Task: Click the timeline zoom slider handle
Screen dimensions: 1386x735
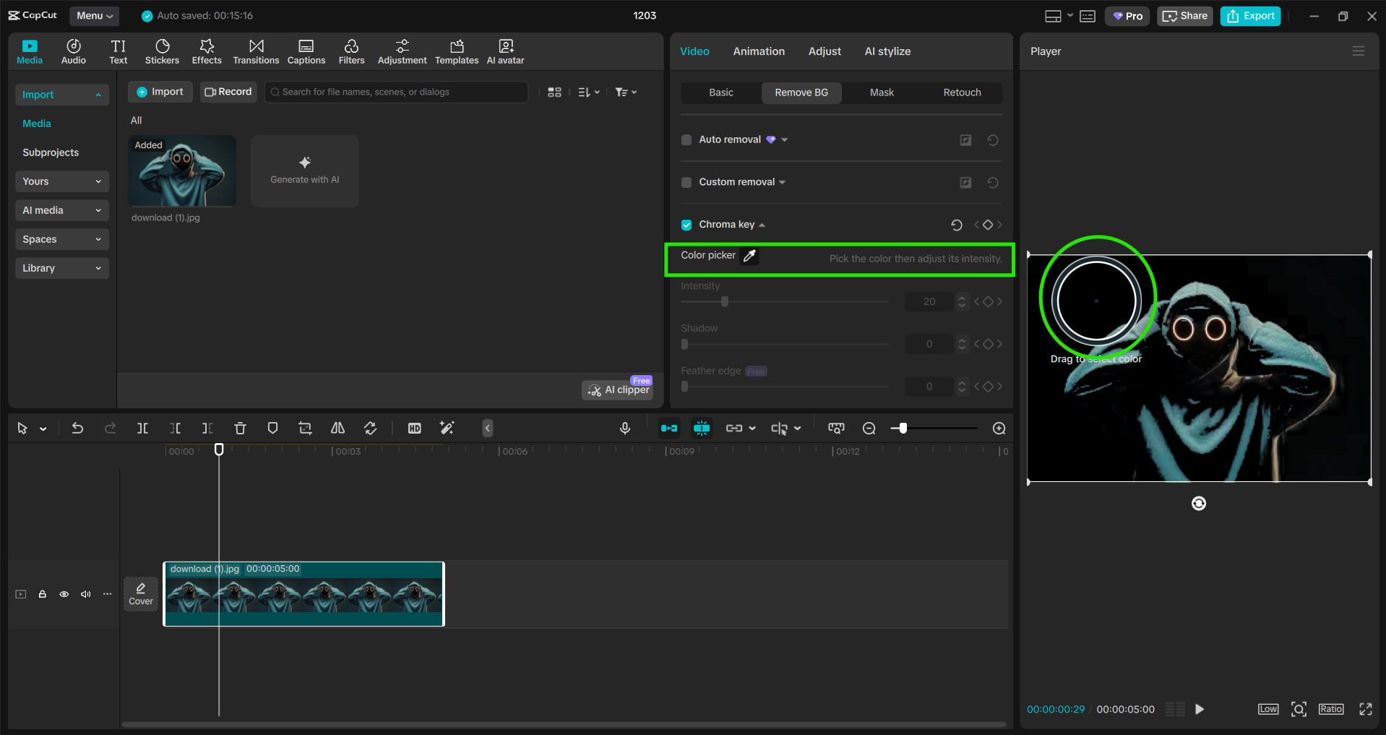Action: click(903, 429)
